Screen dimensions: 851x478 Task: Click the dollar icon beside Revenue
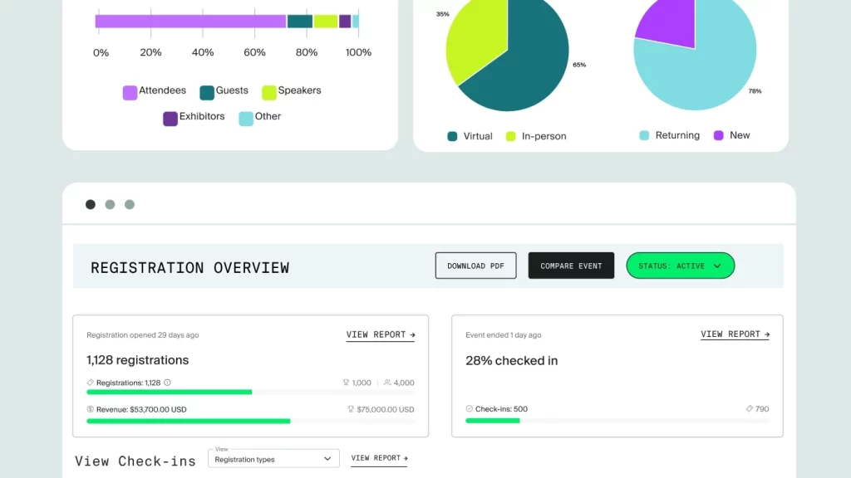90,409
